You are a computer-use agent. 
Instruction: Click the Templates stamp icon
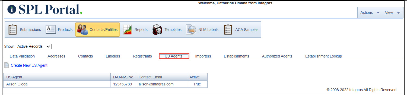pos(157,30)
